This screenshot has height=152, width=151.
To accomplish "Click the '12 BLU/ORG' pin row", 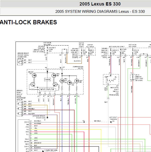I will coord(36,148).
